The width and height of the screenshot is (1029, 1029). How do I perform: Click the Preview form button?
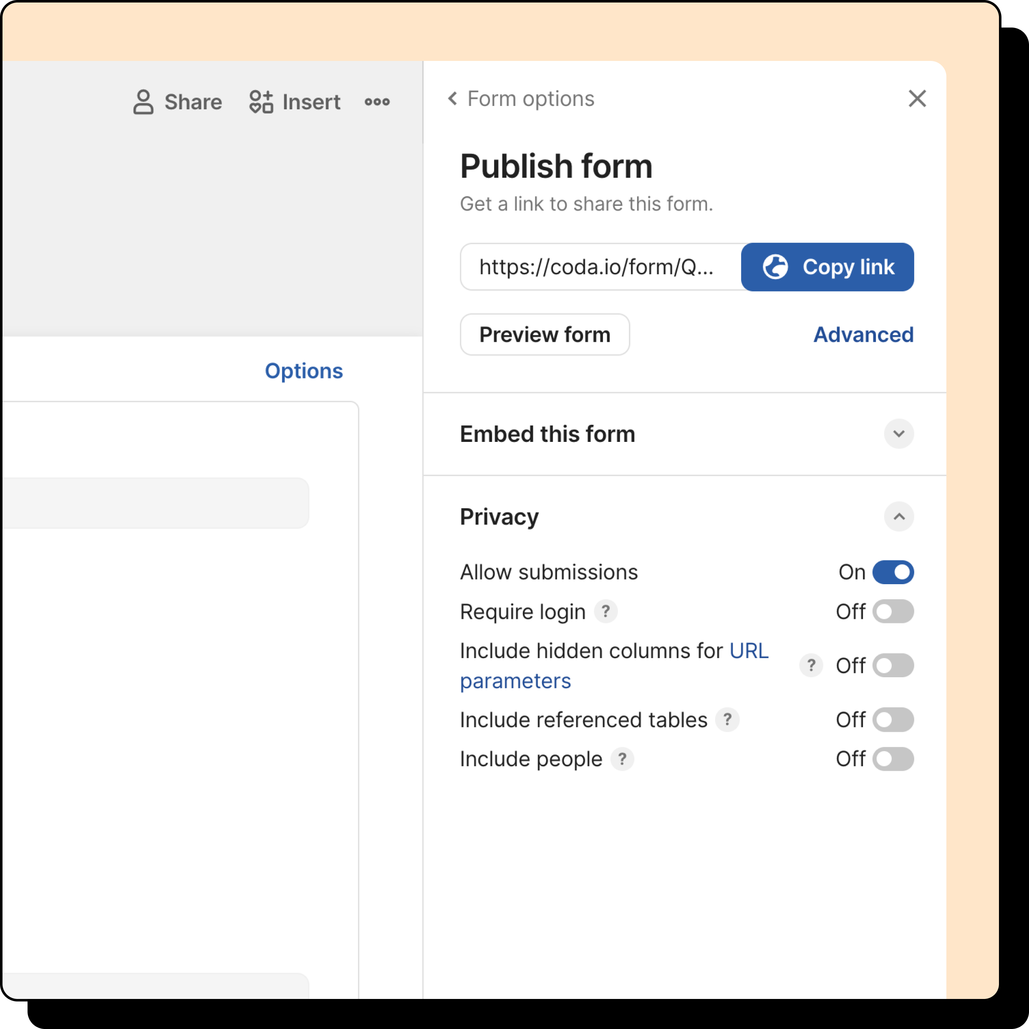[544, 335]
